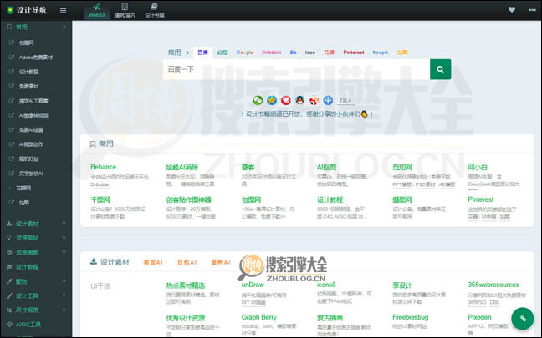Toggle the hamburger sidebar menu icon

point(63,10)
